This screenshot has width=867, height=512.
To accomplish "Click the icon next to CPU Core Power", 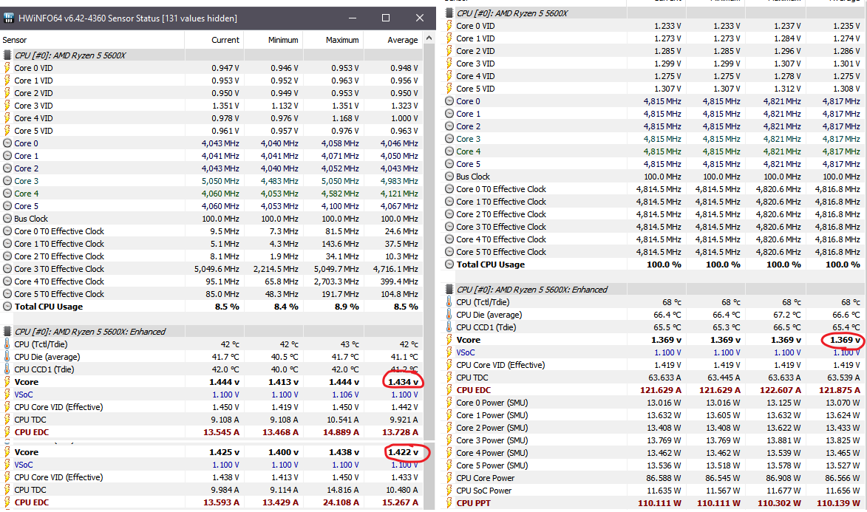I will tap(450, 478).
